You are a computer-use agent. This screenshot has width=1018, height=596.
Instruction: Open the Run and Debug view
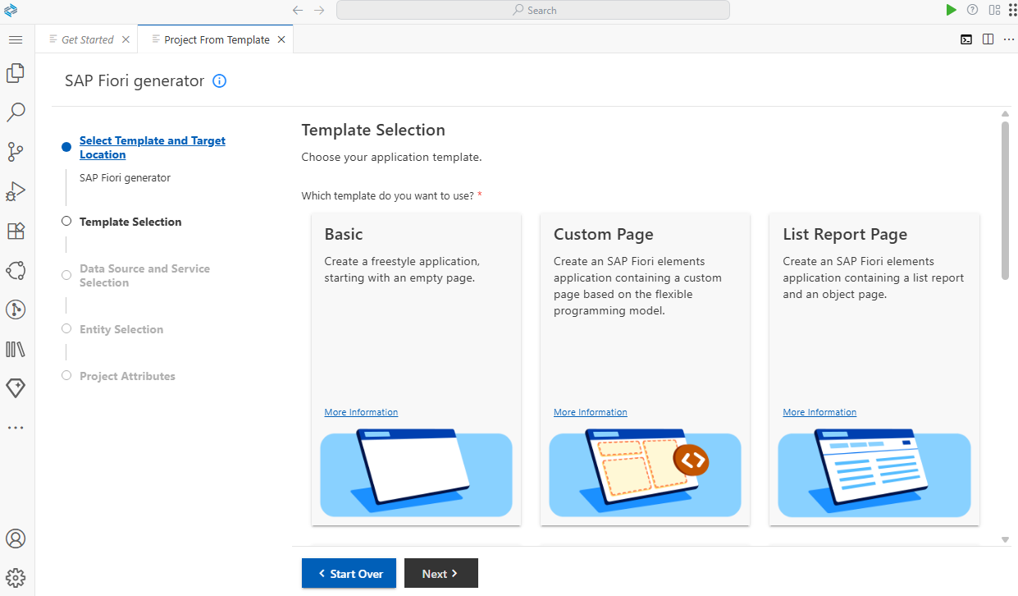pos(16,191)
